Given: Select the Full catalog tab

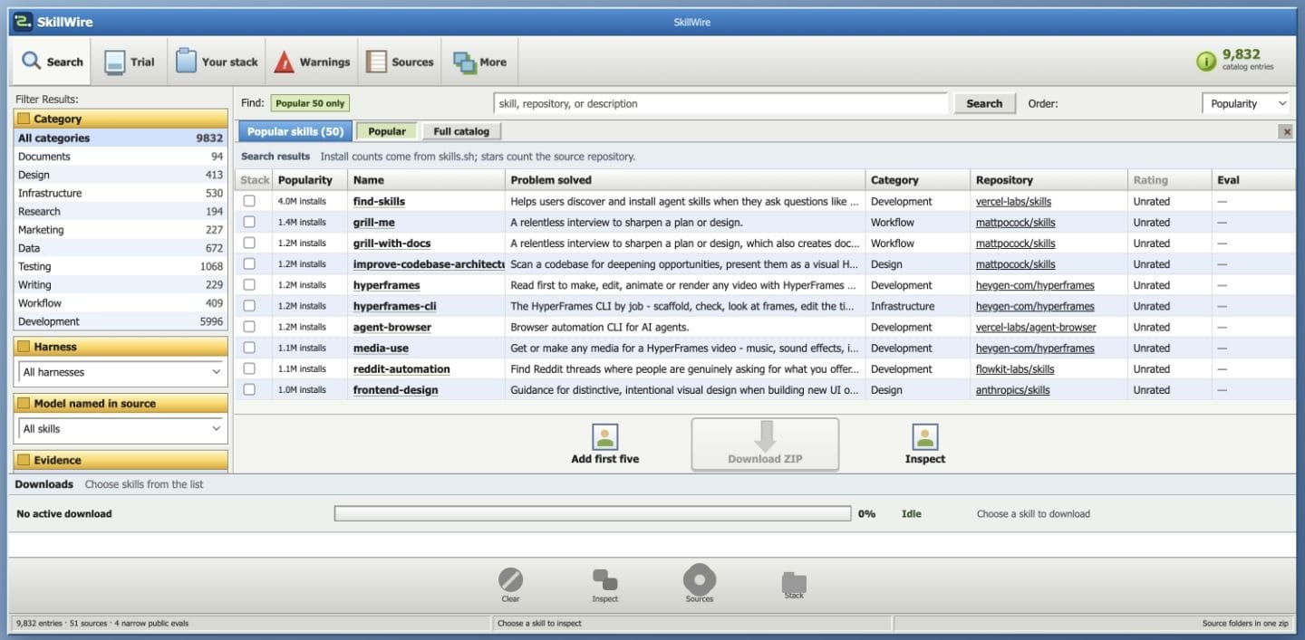Looking at the screenshot, I should pyautogui.click(x=461, y=131).
